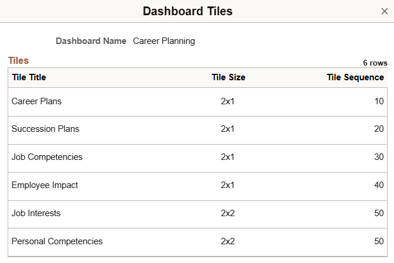Select the Job Interests tile title
This screenshot has width=394, height=263.
coord(36,214)
